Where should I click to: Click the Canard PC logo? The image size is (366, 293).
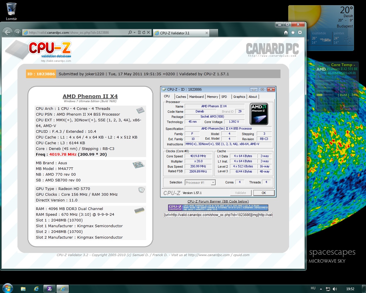272,50
